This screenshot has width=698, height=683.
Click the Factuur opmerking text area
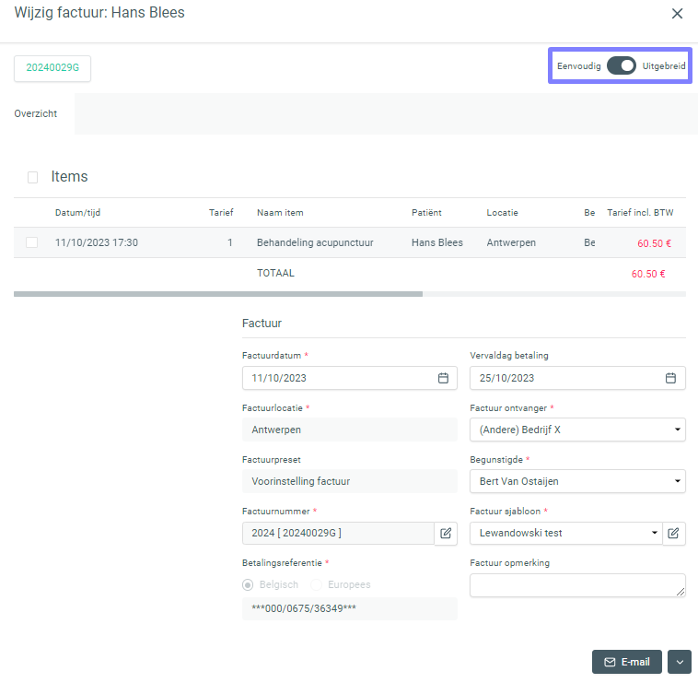click(577, 585)
